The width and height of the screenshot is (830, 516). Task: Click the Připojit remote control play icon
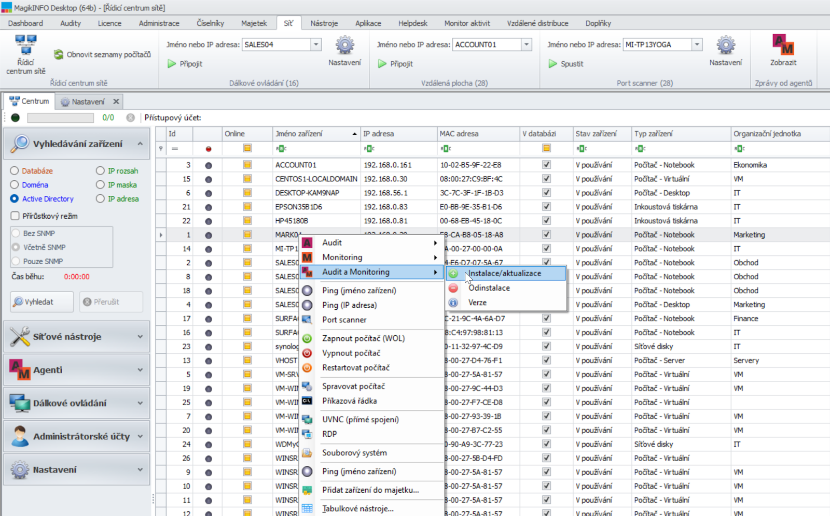[x=172, y=64]
